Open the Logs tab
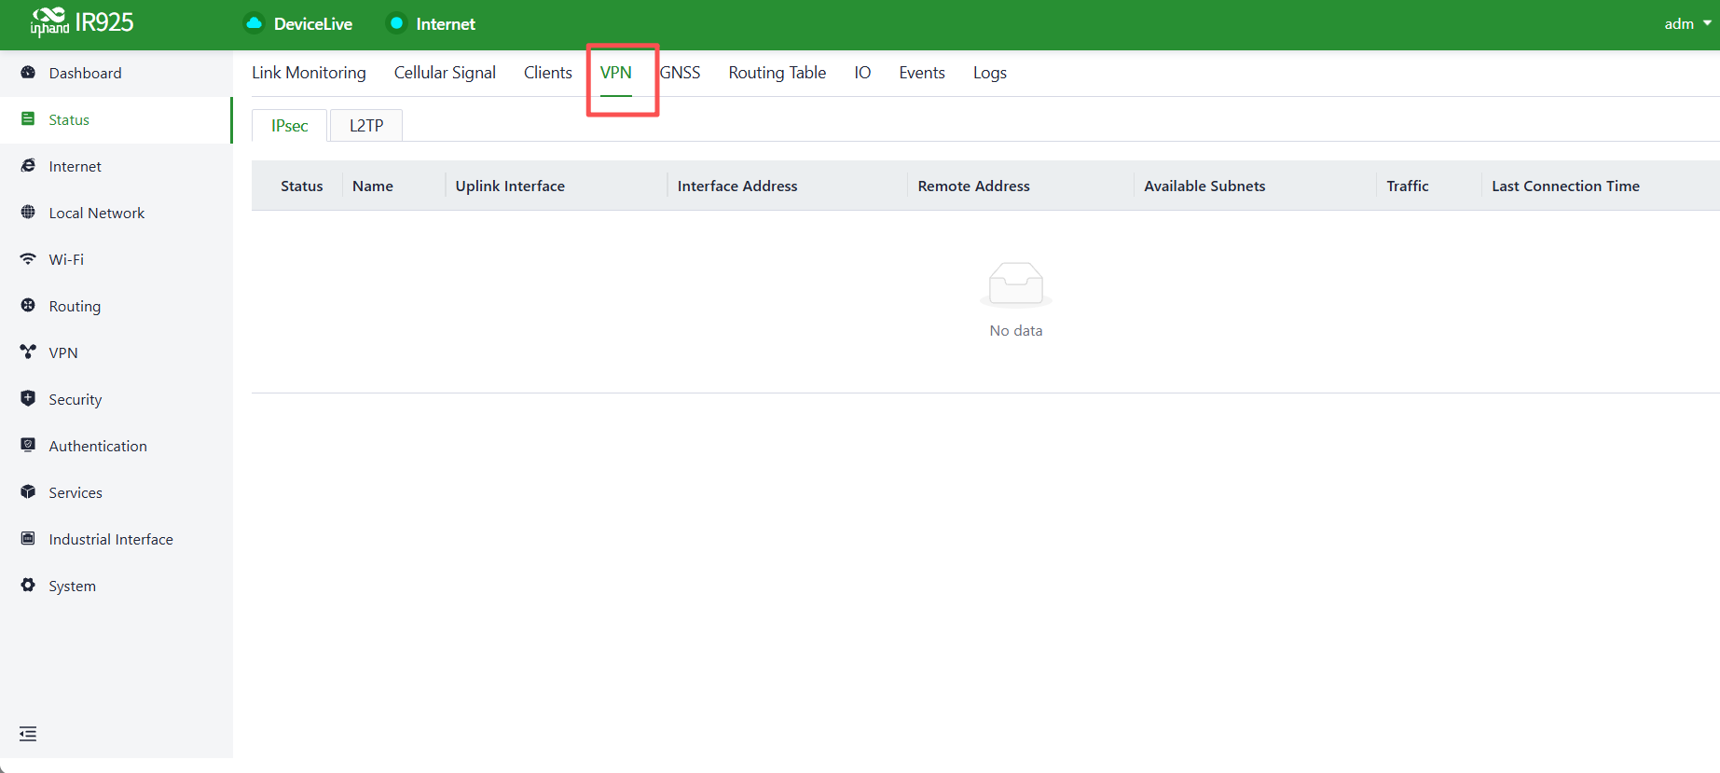 pos(990,73)
